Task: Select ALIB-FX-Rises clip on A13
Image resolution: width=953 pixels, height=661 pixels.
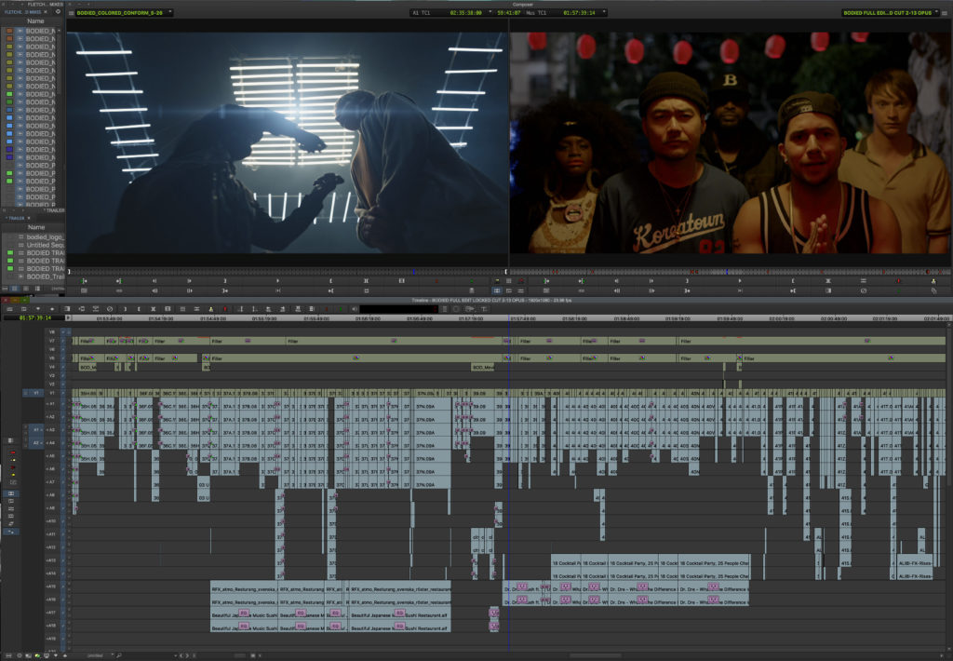Action: point(915,562)
